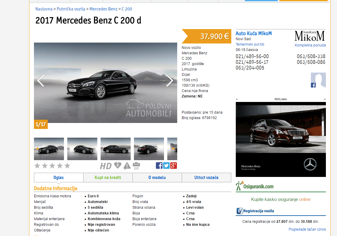Click the MikoM dealer logo
The width and height of the screenshot is (337, 236).
tap(310, 36)
